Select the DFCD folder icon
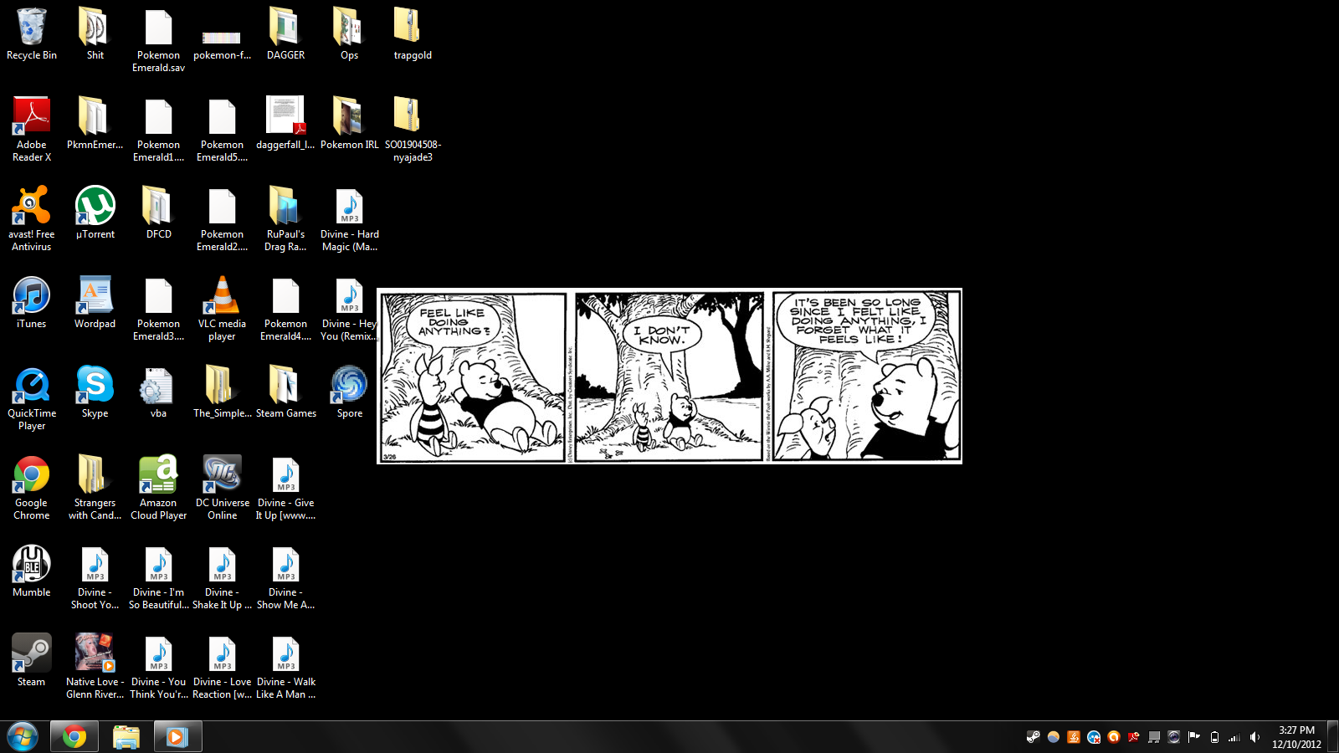Screen dimensions: 1339x753 (x=159, y=213)
